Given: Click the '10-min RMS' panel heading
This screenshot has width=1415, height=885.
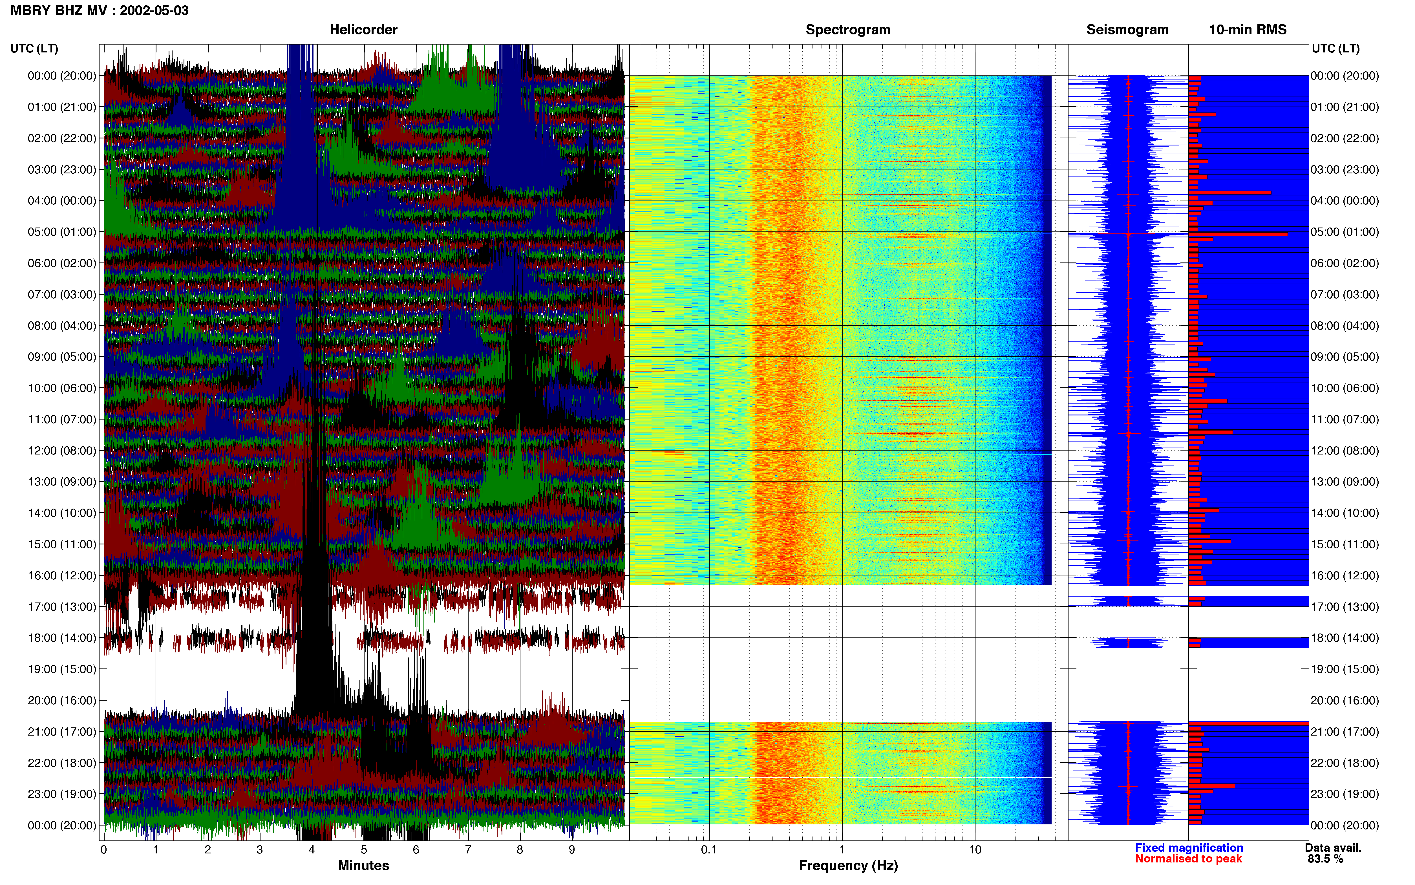Looking at the screenshot, I should pyautogui.click(x=1248, y=30).
